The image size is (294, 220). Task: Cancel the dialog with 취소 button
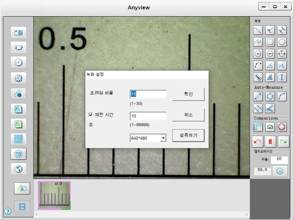pos(188,115)
